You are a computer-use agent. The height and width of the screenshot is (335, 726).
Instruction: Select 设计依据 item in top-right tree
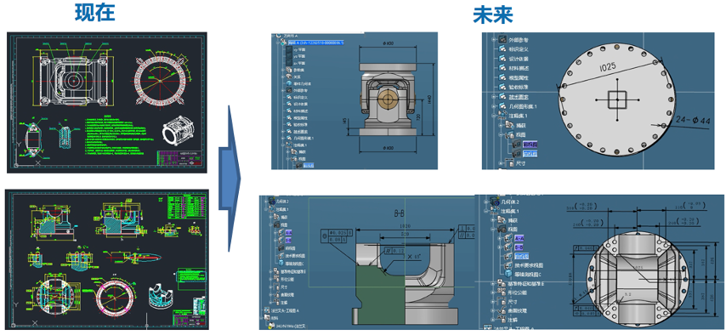point(519,59)
